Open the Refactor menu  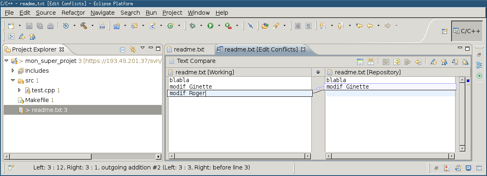pos(73,13)
